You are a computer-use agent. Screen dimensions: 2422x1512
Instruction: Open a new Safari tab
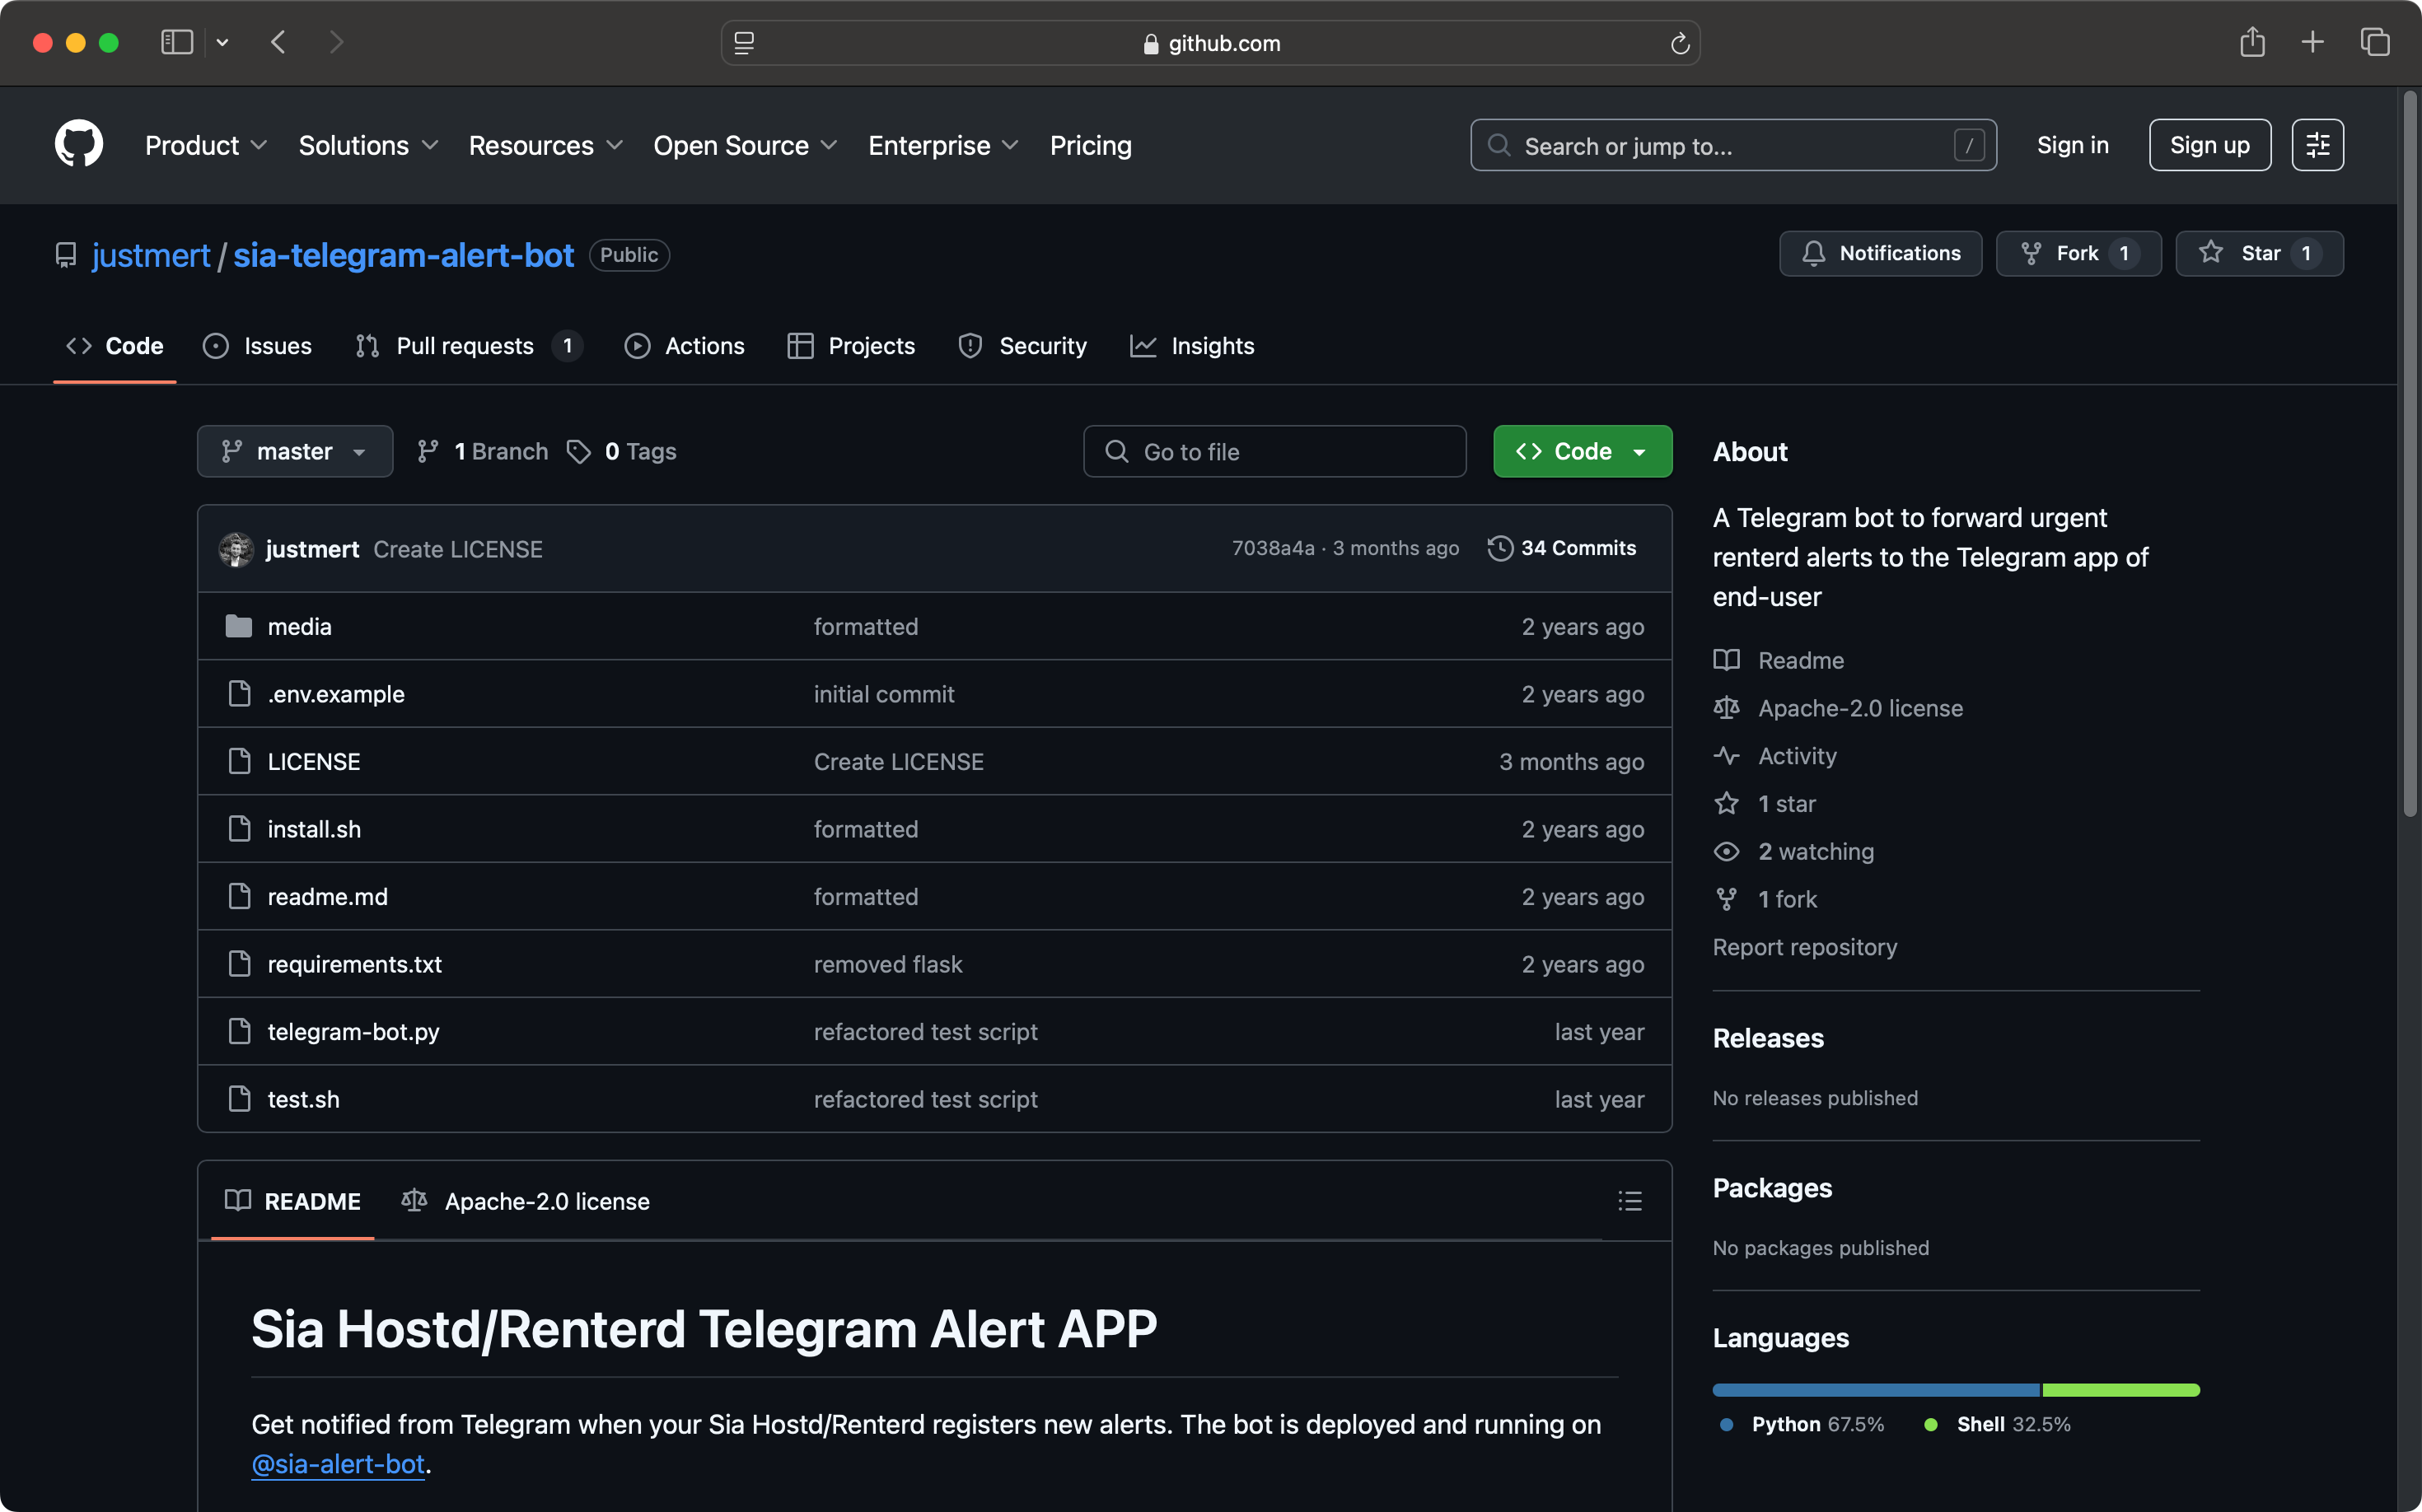tap(2312, 42)
